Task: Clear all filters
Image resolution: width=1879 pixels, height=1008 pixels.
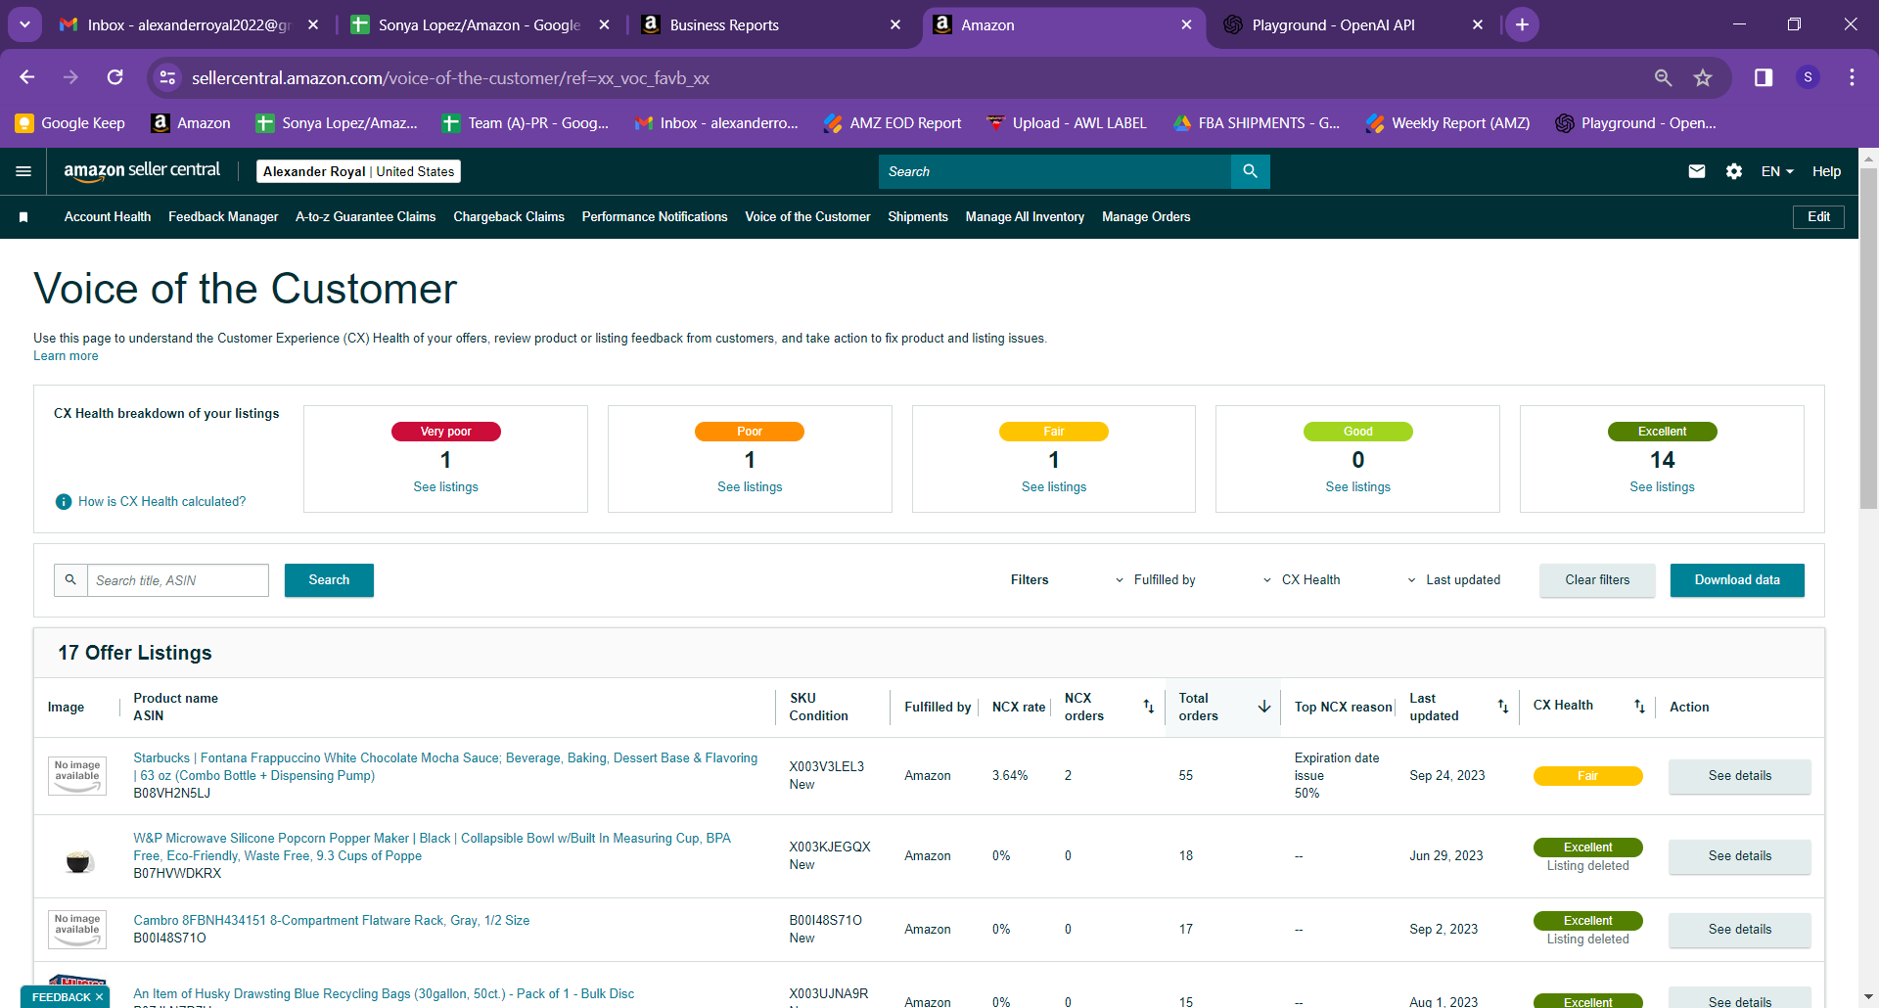Action: (1597, 580)
